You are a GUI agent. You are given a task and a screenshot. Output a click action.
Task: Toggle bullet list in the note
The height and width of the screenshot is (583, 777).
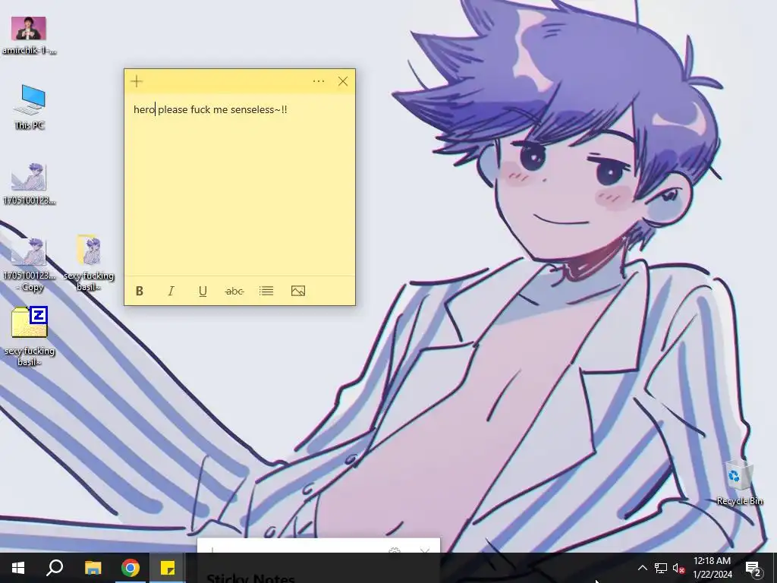coord(266,291)
